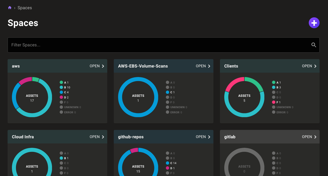
Task: Expand the gitlab space via its chevron
Action: (x=315, y=137)
